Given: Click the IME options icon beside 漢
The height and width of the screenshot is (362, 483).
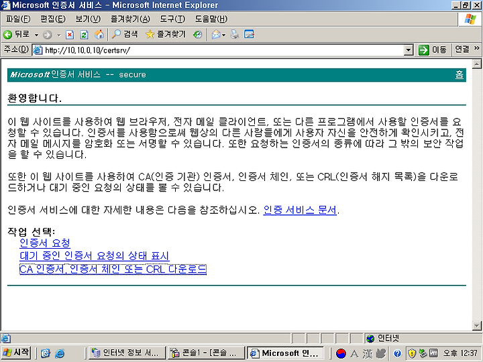Looking at the screenshot, I should coord(381,353).
